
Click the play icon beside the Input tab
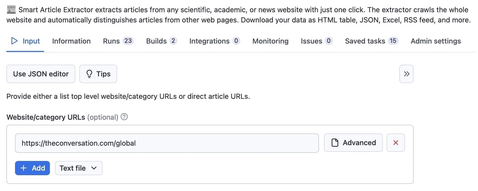point(15,41)
